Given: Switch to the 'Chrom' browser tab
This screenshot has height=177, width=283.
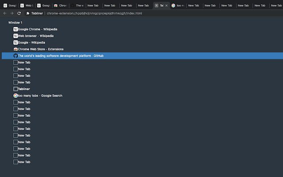Looking at the screenshot, I should (61, 6).
